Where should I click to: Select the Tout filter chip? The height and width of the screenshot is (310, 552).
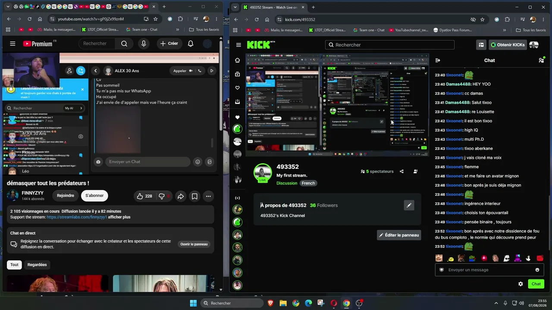14,265
